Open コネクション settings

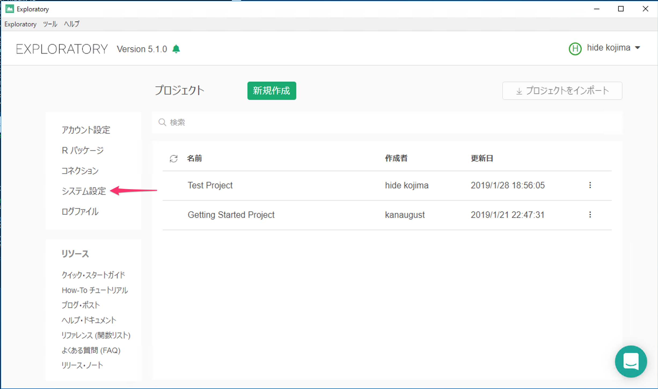coord(80,171)
